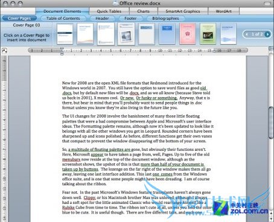Click the "Office review.docx" window title
Viewport: 274px width, 222px height.
coord(140,3)
